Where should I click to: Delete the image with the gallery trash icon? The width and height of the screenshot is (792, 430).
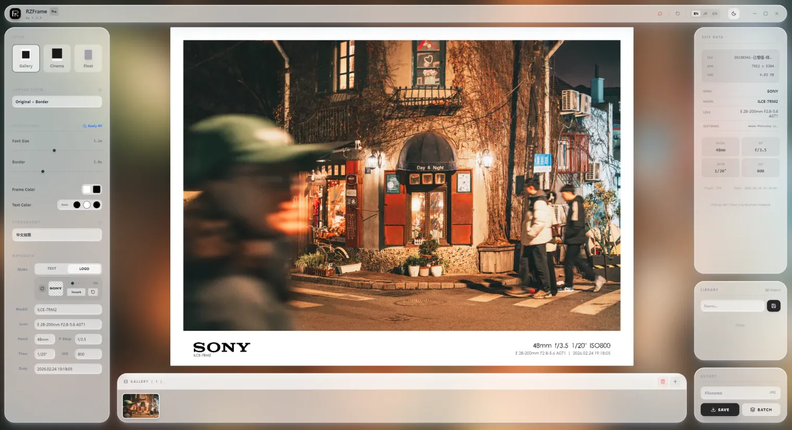(x=663, y=382)
